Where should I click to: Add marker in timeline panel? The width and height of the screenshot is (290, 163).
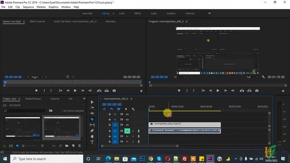pos(126,109)
